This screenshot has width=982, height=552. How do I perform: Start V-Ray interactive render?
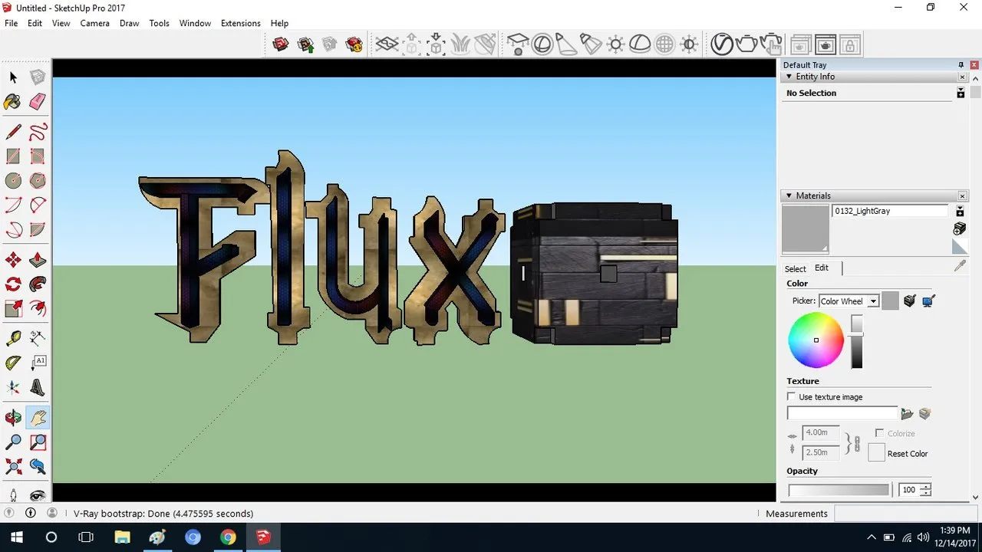pyautogui.click(x=771, y=44)
